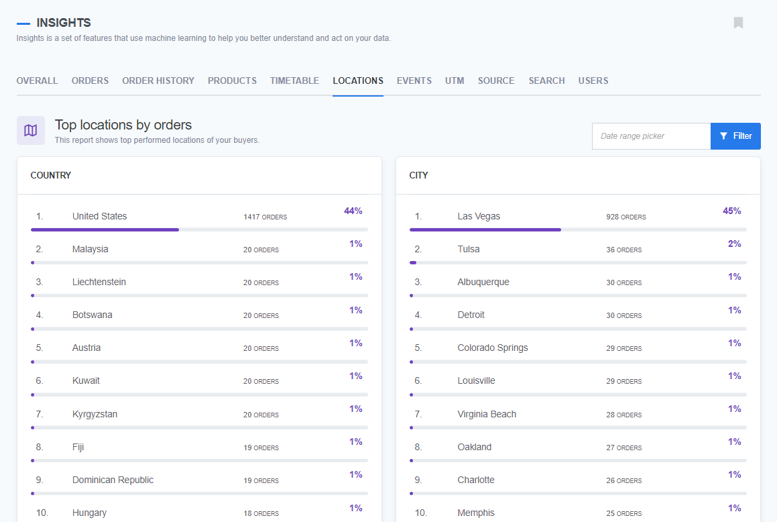The image size is (777, 522).
Task: Go to the Search tab
Action: pos(546,81)
